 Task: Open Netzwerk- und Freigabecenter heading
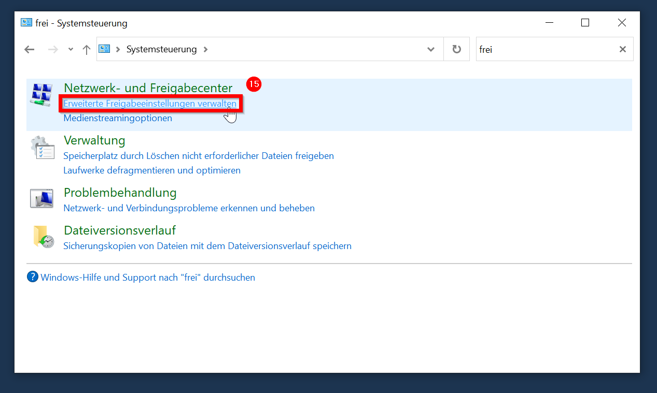148,88
